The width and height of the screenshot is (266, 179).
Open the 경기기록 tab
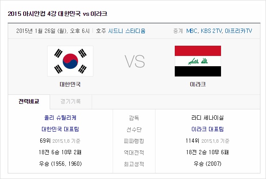click(x=71, y=102)
